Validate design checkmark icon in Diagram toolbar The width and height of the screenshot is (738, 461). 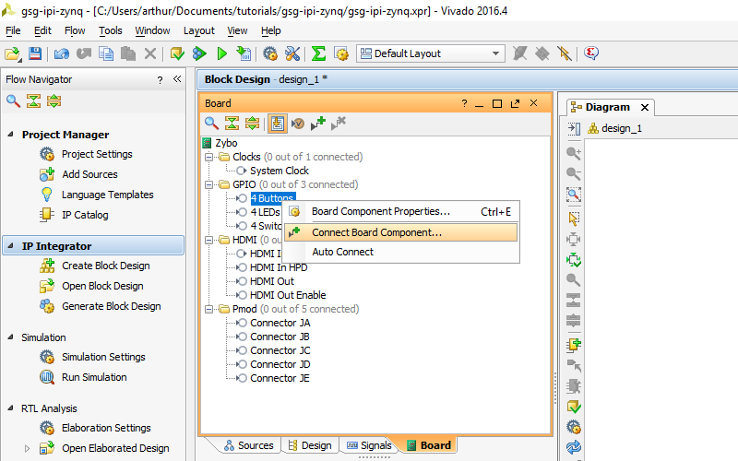(x=574, y=407)
